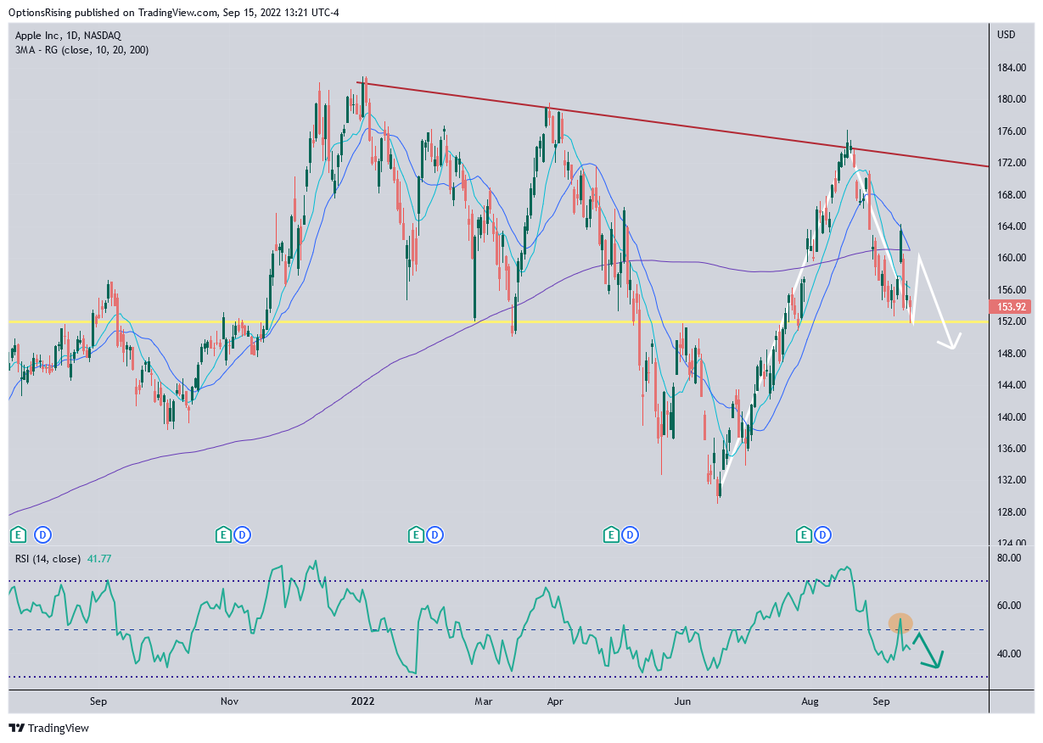
Task: Click the 144.00 price axis label
Action: (x=1011, y=385)
